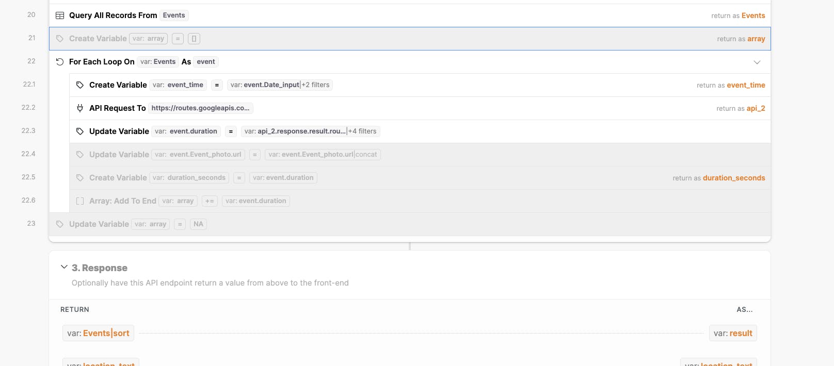Click the table icon beside Query All Records
The height and width of the screenshot is (366, 834).
60,15
